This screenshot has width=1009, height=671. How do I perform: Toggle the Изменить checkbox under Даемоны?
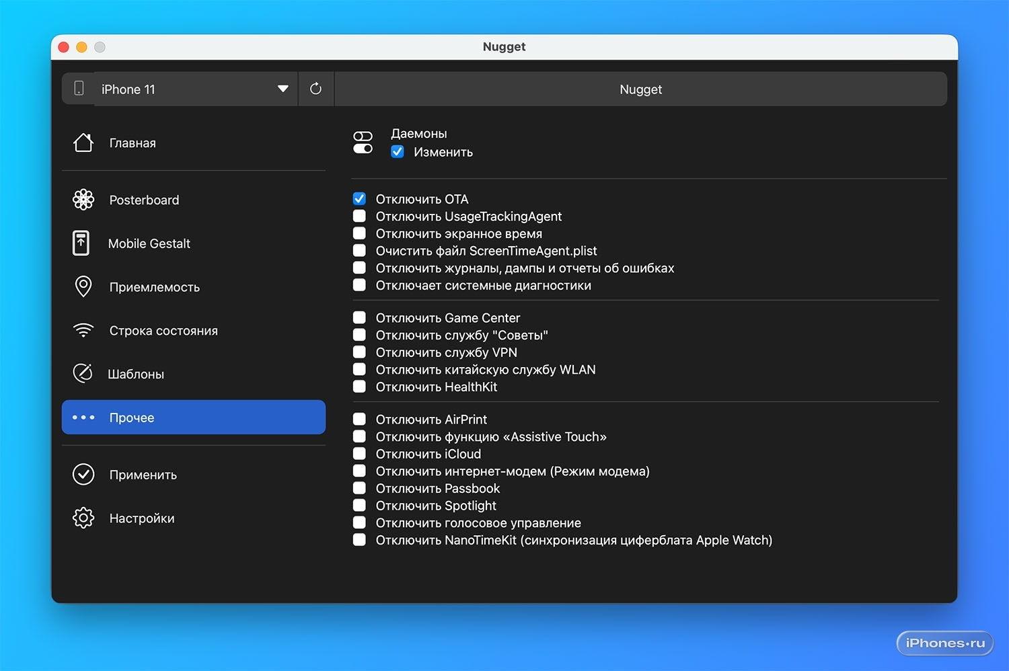[398, 152]
